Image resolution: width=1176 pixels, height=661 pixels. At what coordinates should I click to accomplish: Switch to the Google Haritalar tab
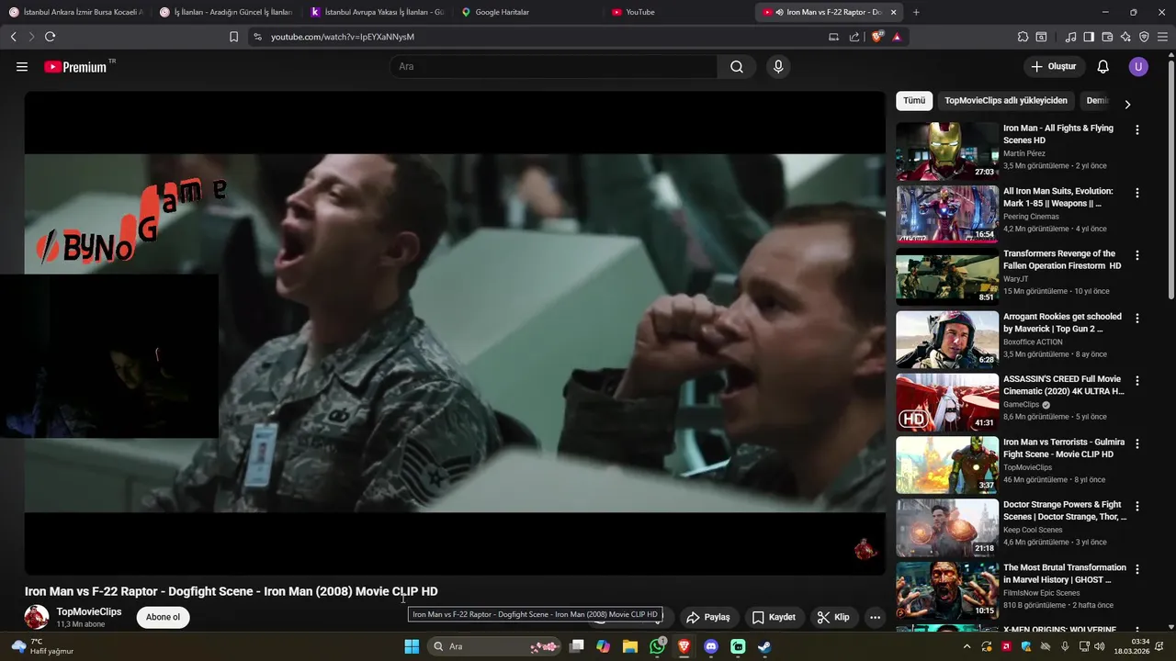pos(528,12)
